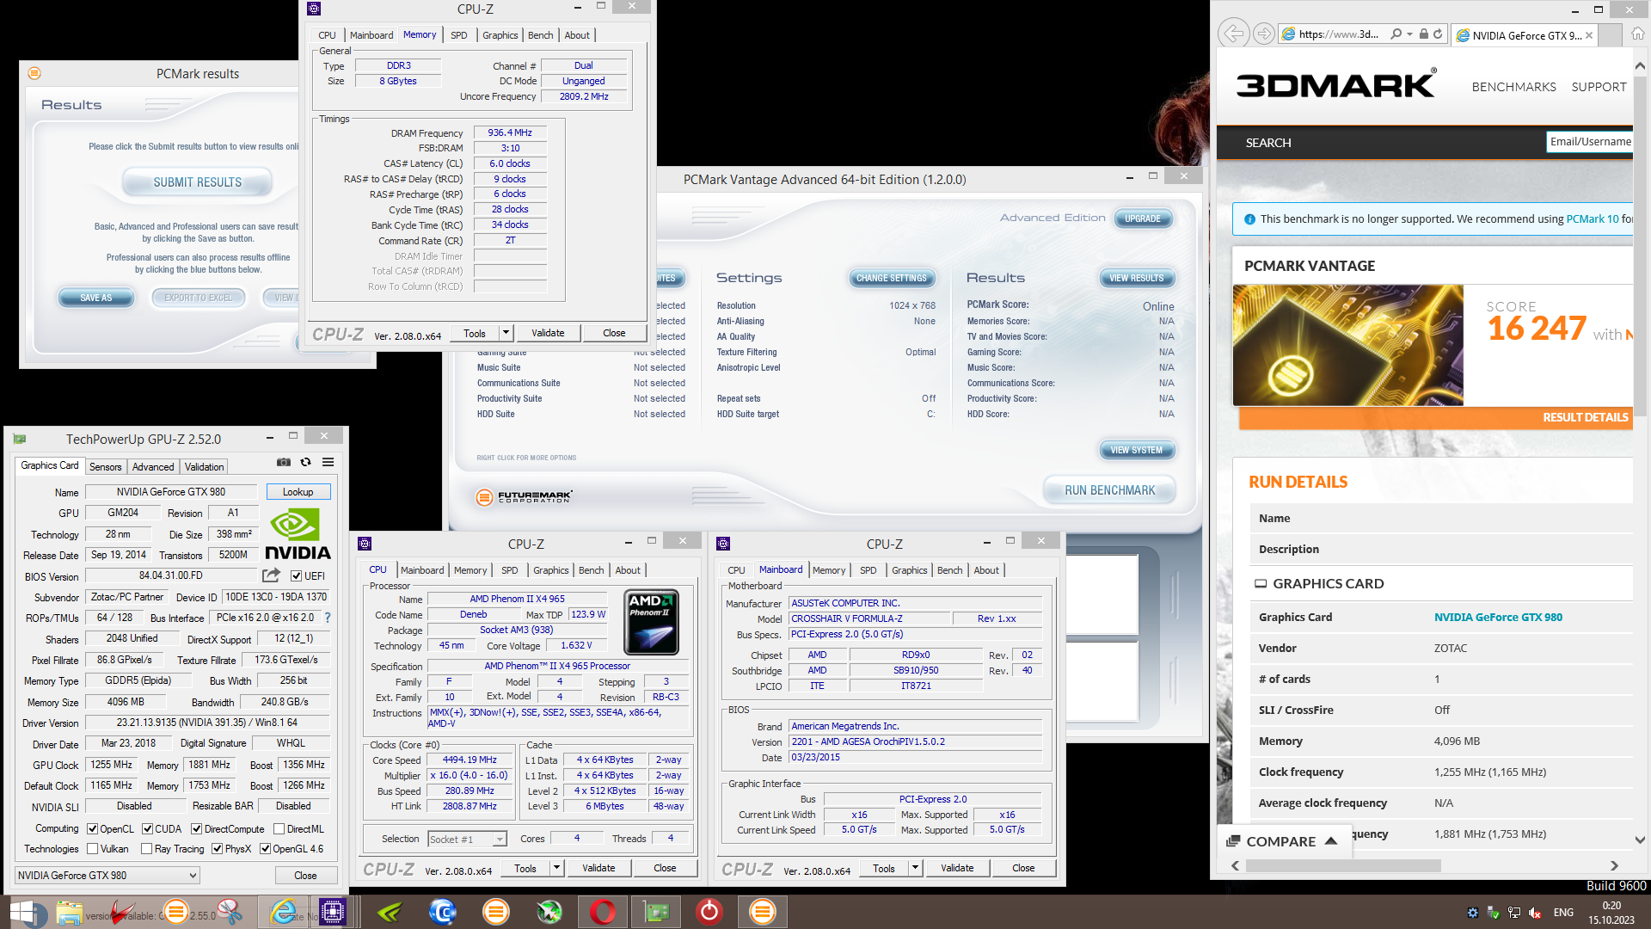Click the Lookup button in GPU-Z

(x=298, y=492)
